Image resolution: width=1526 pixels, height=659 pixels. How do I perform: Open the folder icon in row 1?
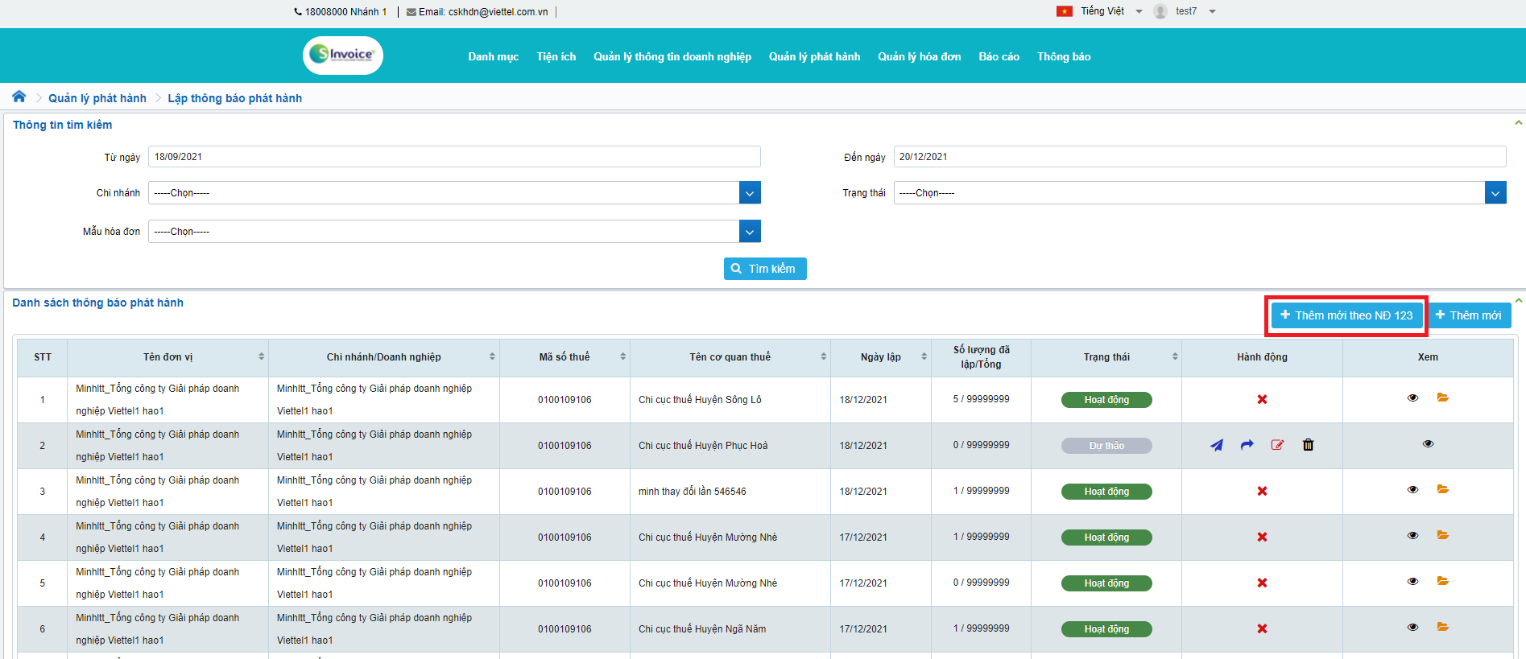point(1443,397)
